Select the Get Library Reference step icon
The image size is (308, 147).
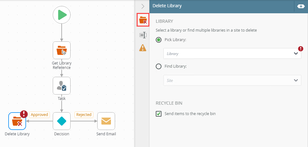click(x=62, y=50)
